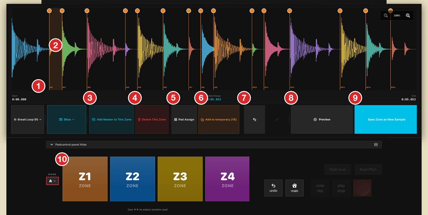This screenshot has width=428, height=215.
Task: Add Marker to This Zone
Action: point(112,120)
